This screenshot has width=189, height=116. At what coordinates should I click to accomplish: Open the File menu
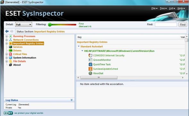click(x=154, y=8)
